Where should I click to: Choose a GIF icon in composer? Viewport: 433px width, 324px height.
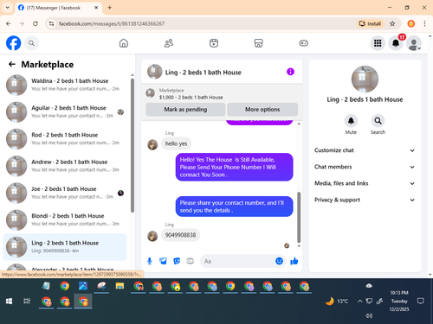click(x=190, y=261)
